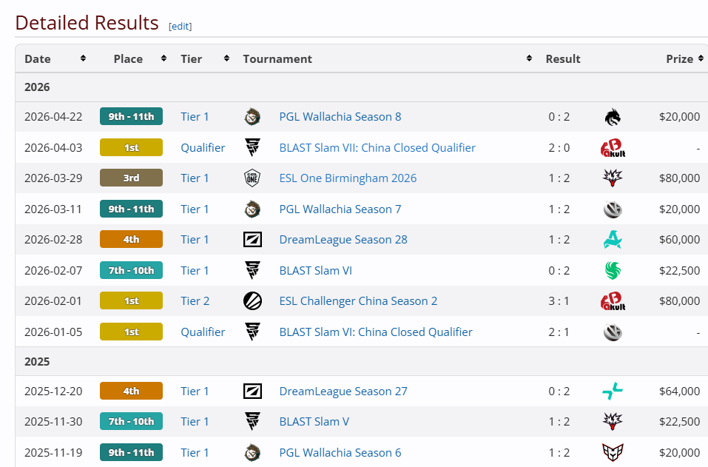Click the PGL Wallachia Season 7 tournament icon
708x467 pixels.
pyautogui.click(x=252, y=209)
